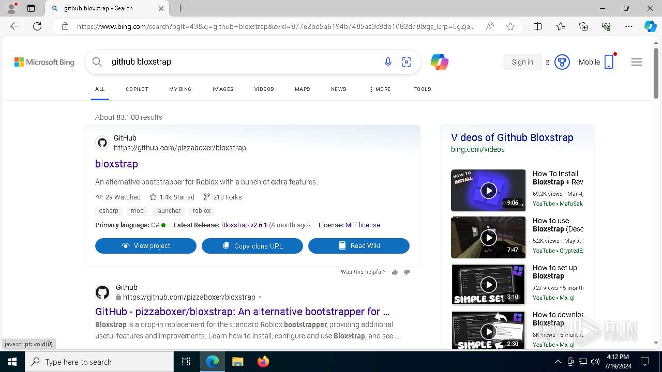Screen dimensions: 662x372
Task: Click the launcher topic tag
Action: click(x=169, y=211)
